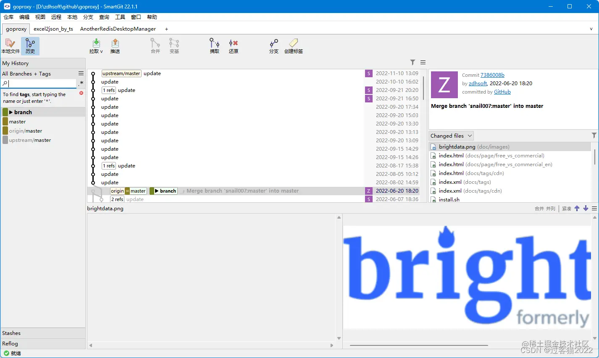Switch to the AnotherRedisDesktopManager tab
Viewport: 599px width, 358px height.
[118, 29]
